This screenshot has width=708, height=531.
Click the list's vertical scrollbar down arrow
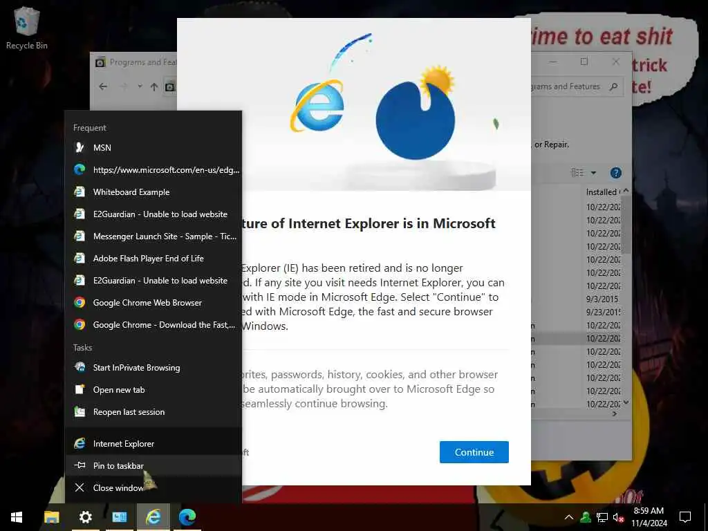626,402
